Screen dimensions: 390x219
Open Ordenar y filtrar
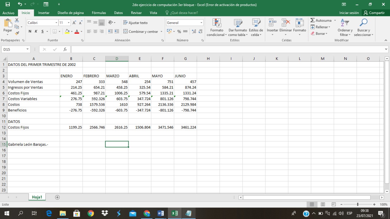pos(345,27)
